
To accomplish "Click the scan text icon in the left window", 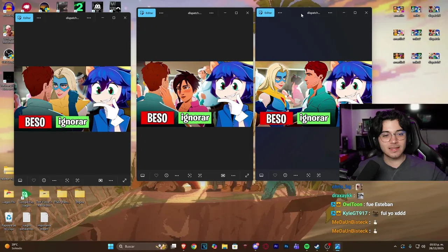I will tap(77, 180).
